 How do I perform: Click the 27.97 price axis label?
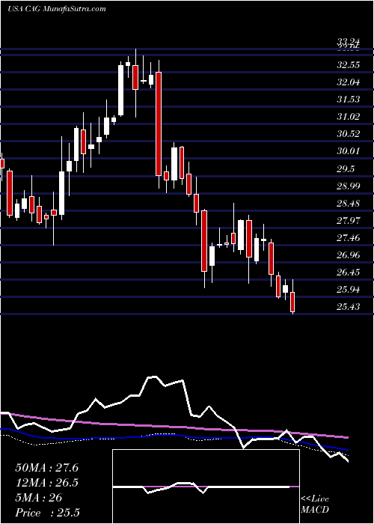[349, 221]
